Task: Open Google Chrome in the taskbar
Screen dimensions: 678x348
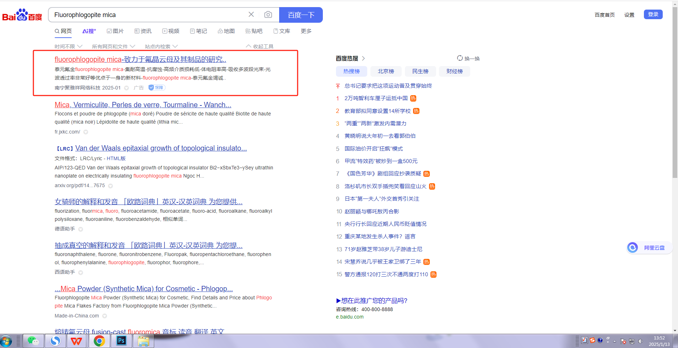Action: tap(99, 341)
